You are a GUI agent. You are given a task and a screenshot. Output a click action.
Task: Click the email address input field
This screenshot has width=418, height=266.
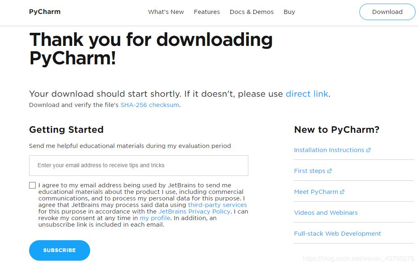click(x=139, y=166)
